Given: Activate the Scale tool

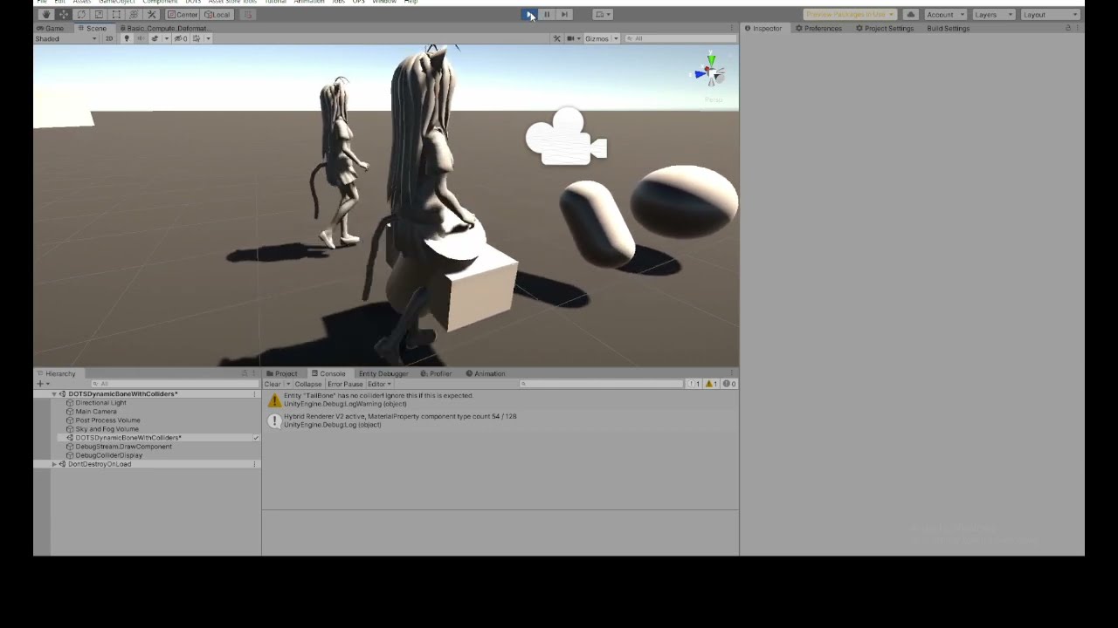Looking at the screenshot, I should [97, 14].
